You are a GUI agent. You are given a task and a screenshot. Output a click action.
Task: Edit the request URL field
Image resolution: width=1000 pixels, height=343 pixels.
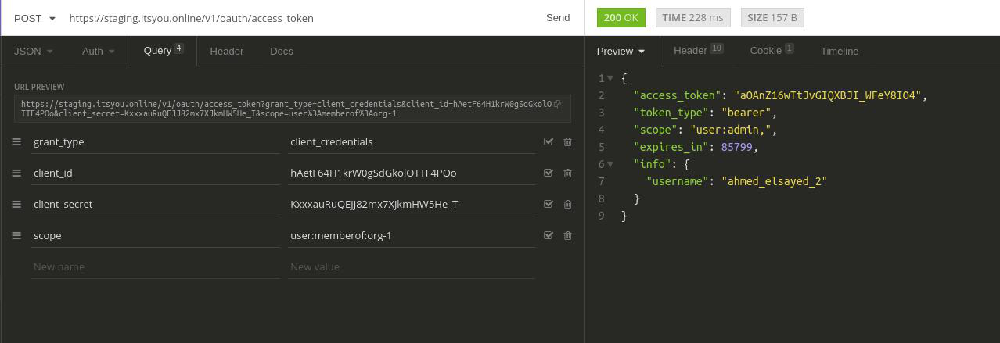click(297, 18)
